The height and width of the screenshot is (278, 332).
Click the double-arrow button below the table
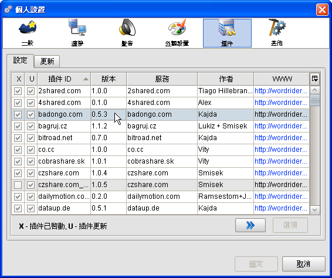point(250,225)
